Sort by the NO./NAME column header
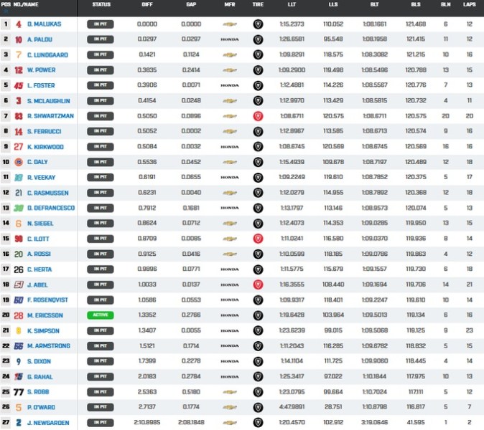Screen dimensions: 484x430 tap(26, 4)
